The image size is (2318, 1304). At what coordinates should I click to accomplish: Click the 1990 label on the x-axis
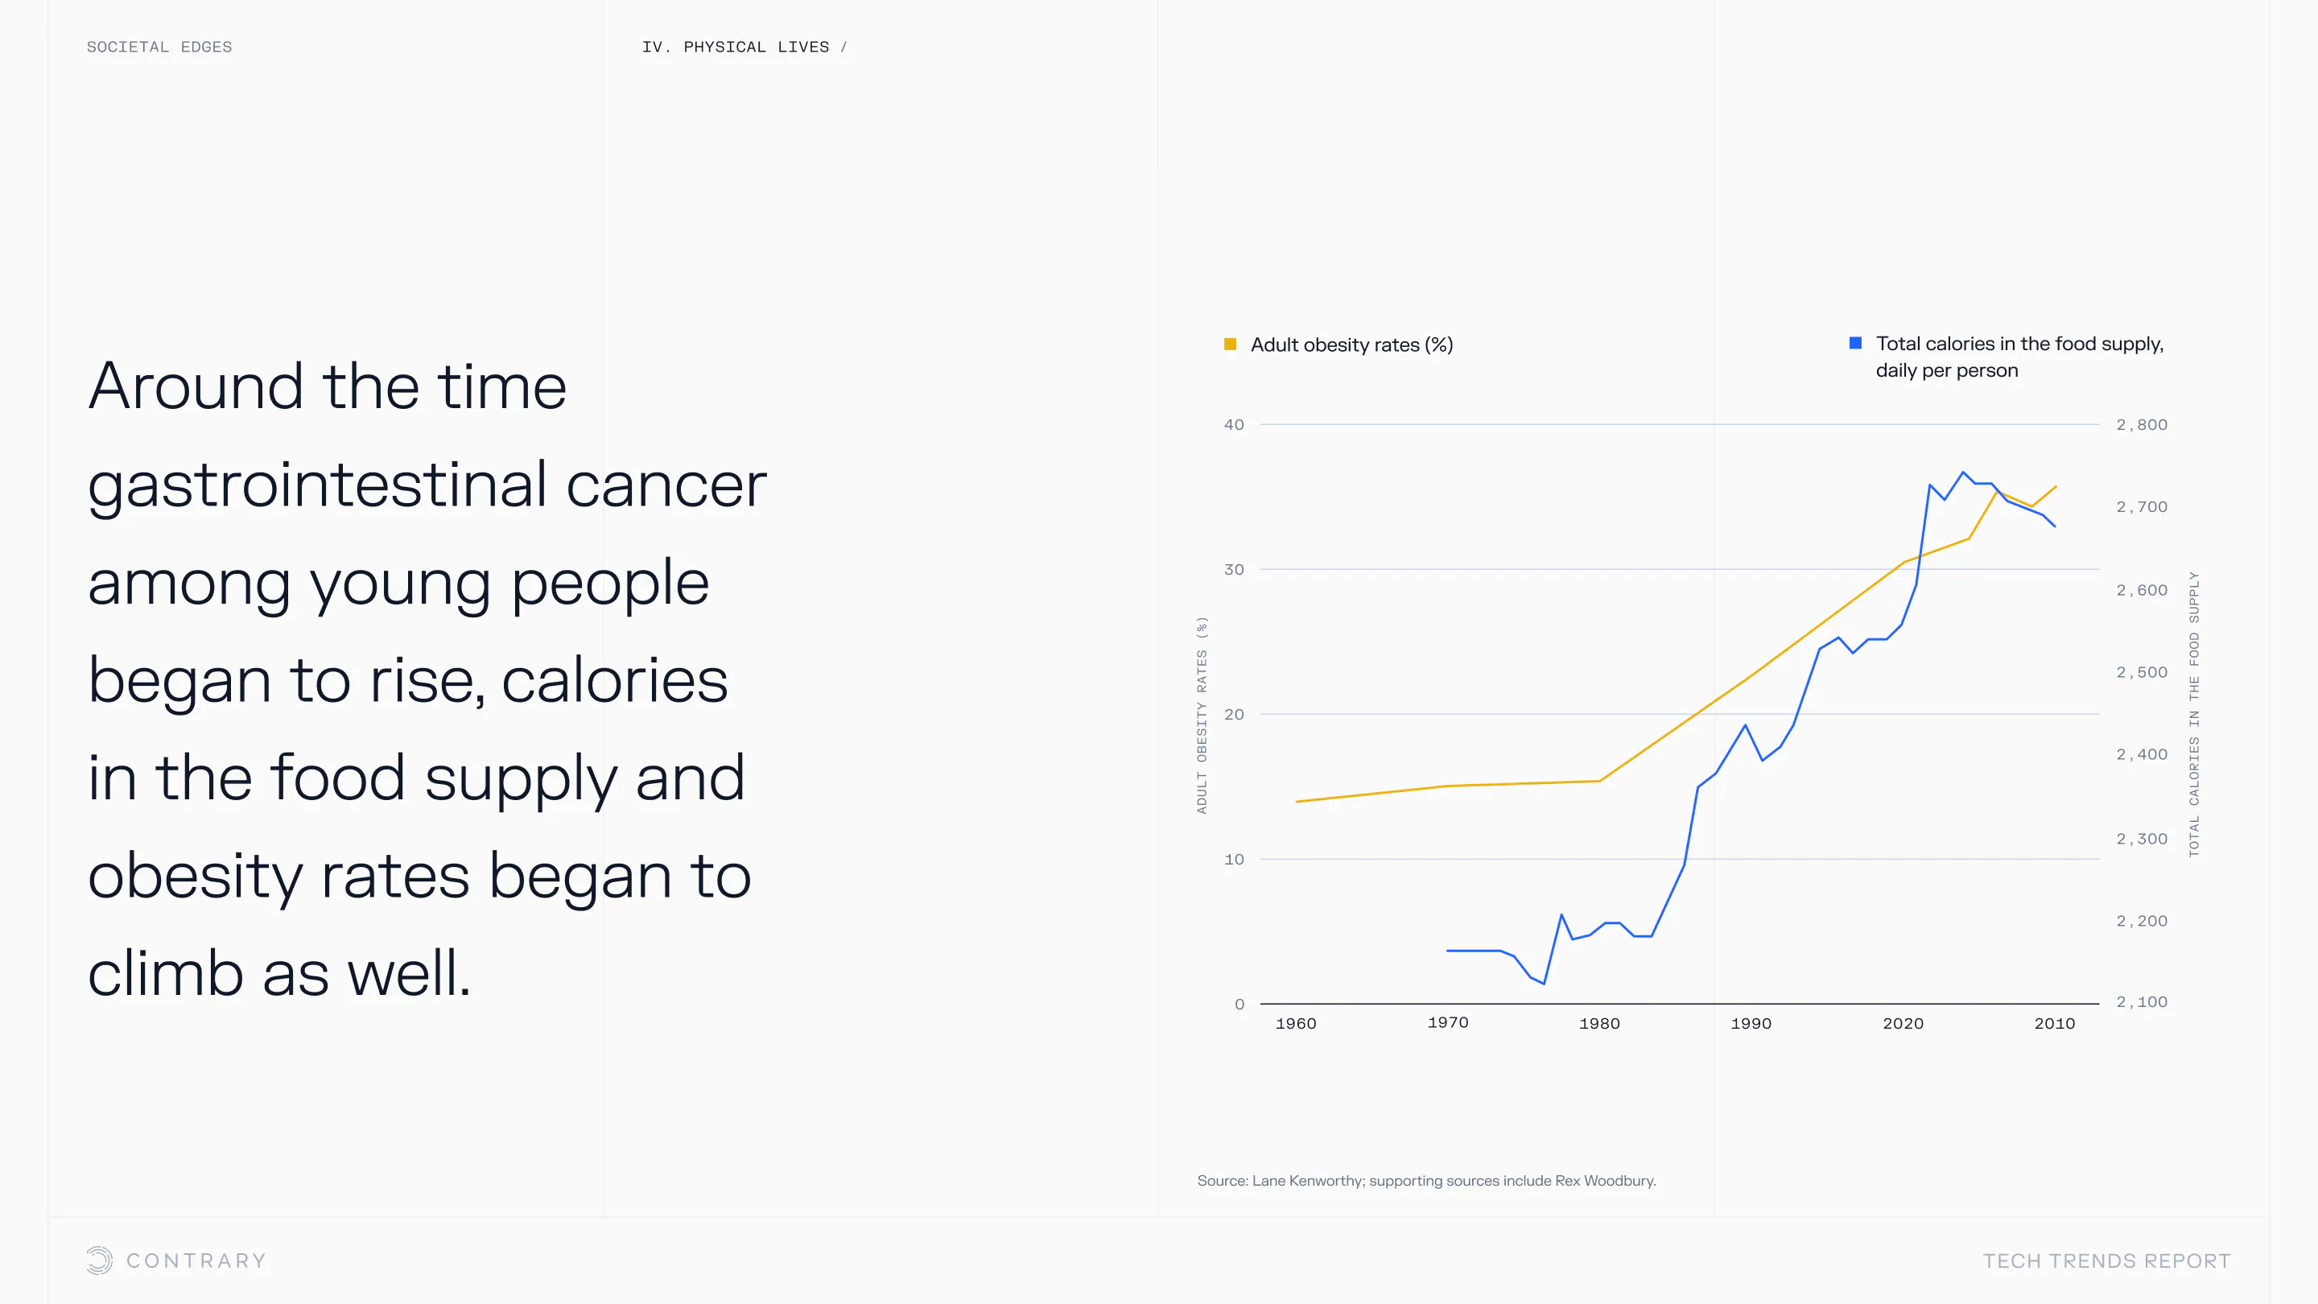click(1751, 1023)
